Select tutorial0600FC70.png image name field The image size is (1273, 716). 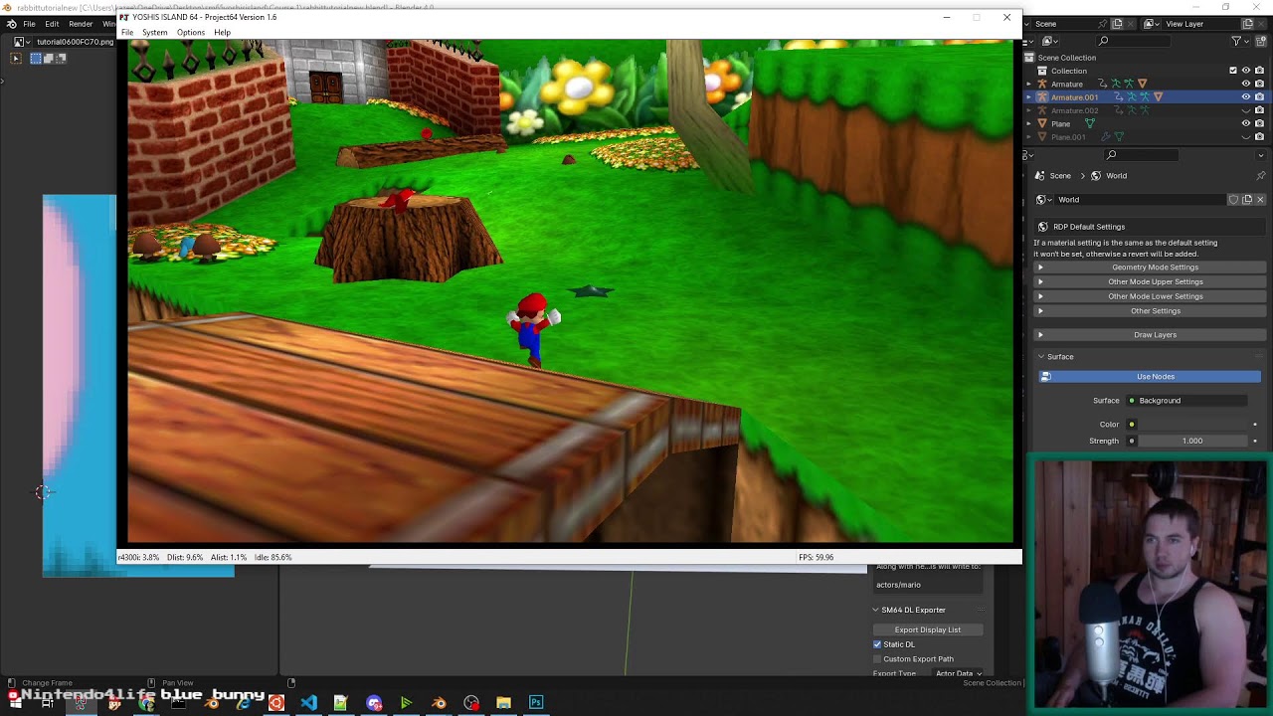75,42
